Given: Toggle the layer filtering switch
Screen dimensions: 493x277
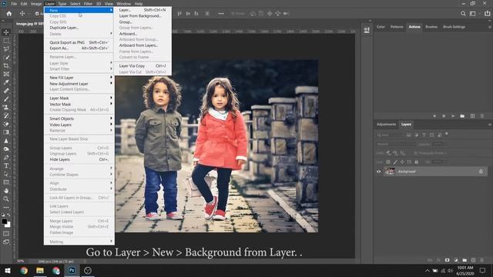Looking at the screenshot, I should point(447,134).
